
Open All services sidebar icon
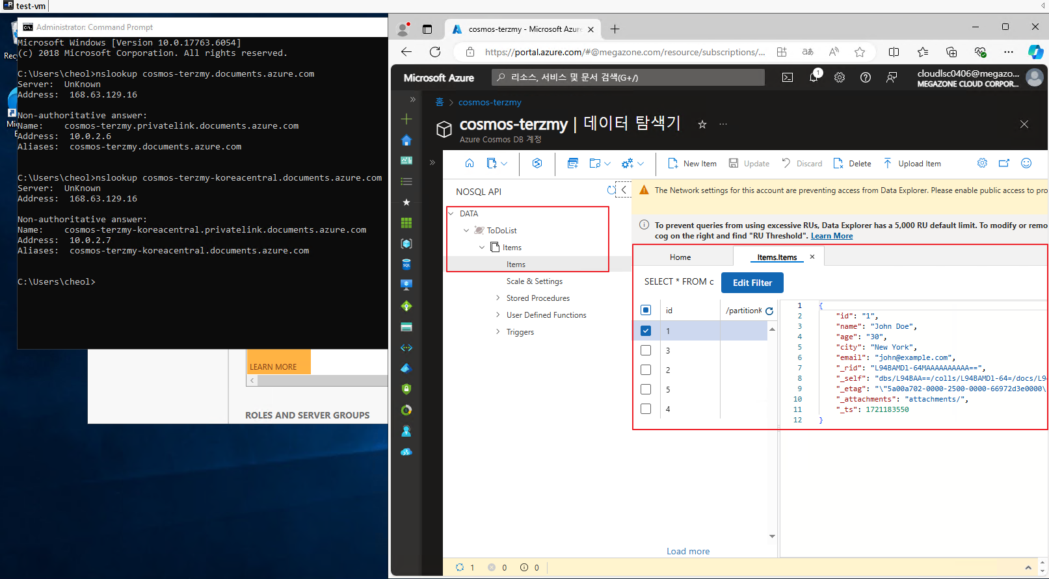(406, 181)
